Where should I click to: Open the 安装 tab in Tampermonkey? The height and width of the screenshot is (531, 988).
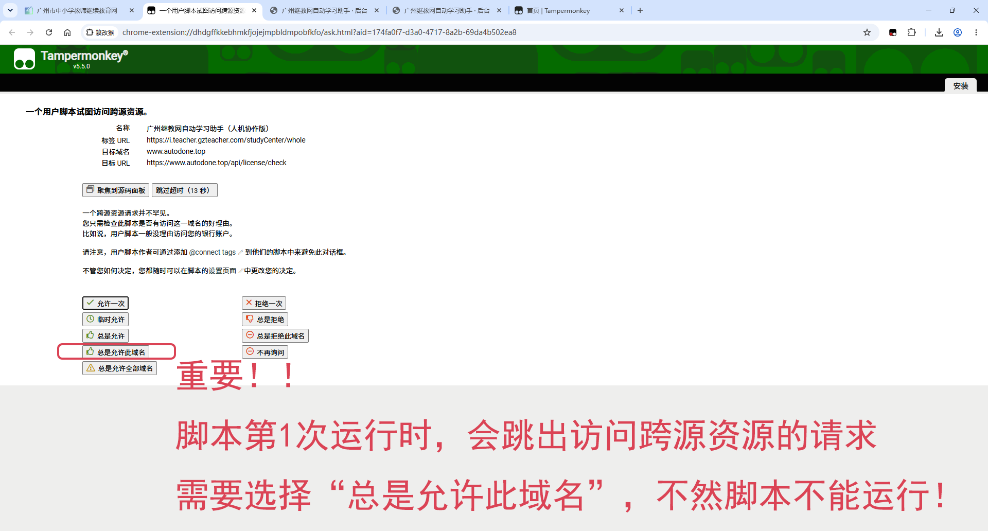point(961,85)
